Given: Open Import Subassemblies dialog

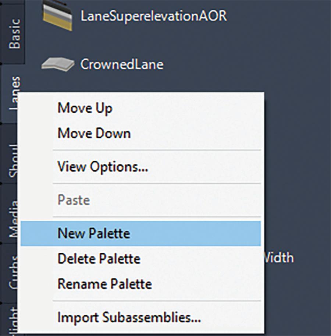Looking at the screenshot, I should [129, 318].
